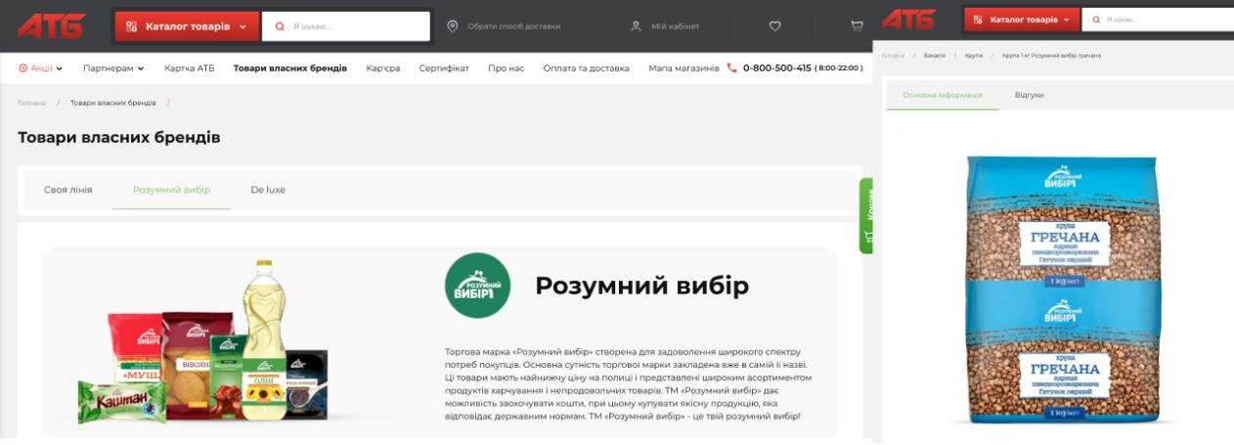The image size is (1234, 445).
Task: Open the Кар'єра menu item
Action: [383, 68]
